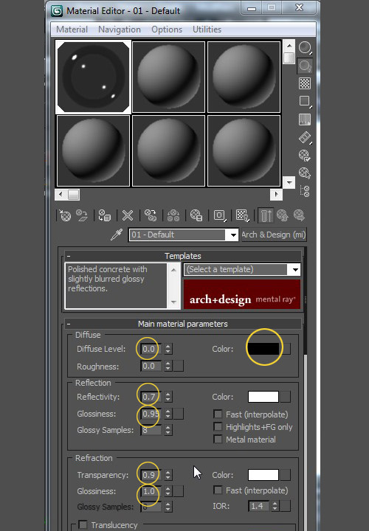Toggle the Backlight icon
This screenshot has width=369, height=531.
[x=305, y=66]
